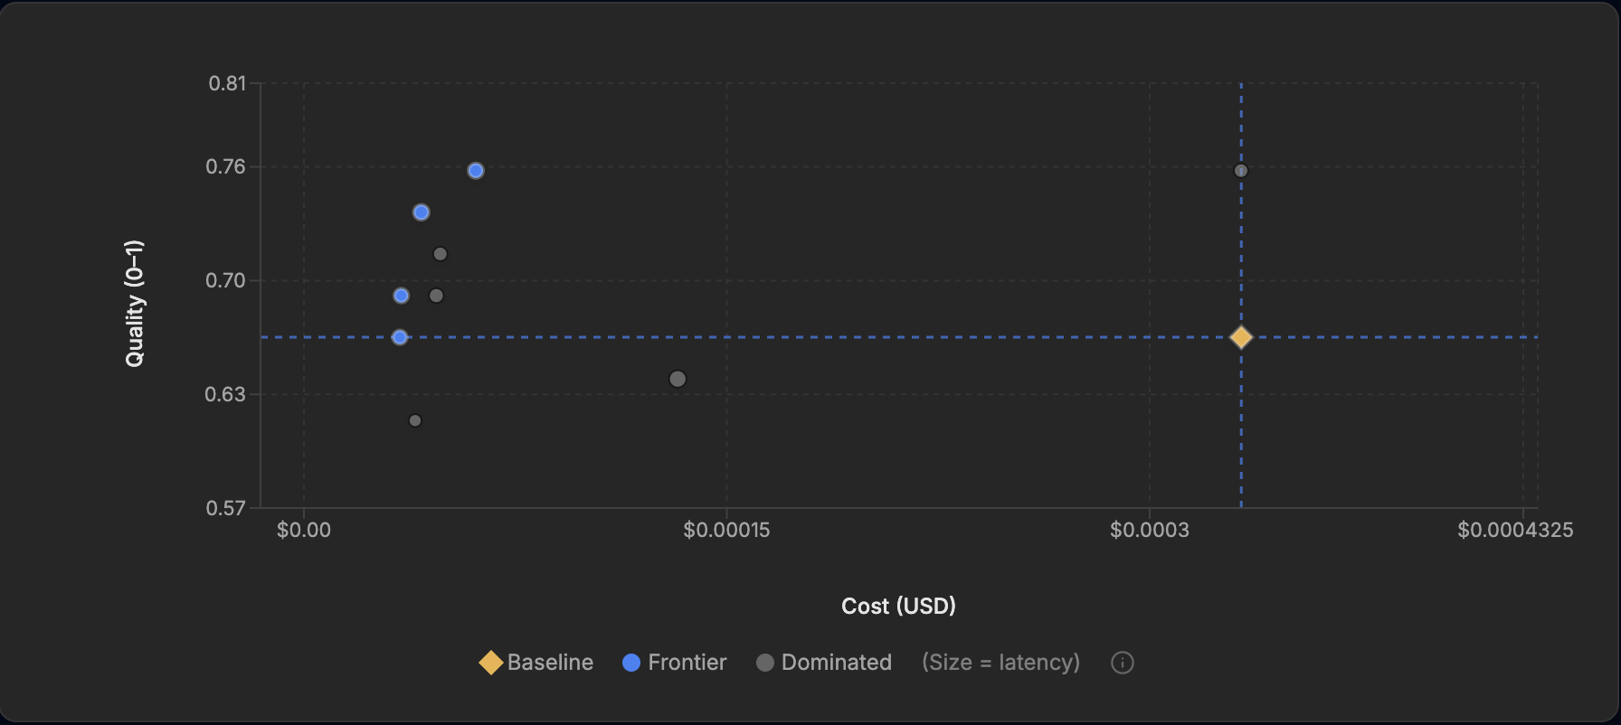Select the highest blue Frontier point near 0.76

tap(476, 171)
